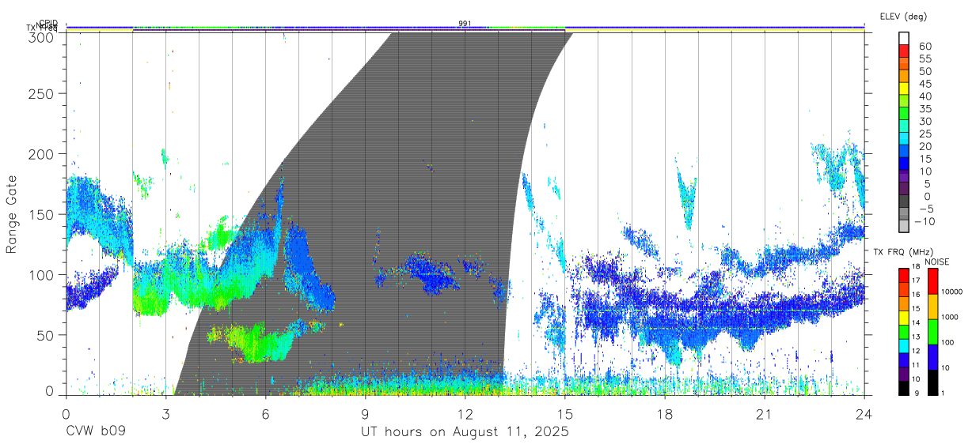Image resolution: width=972 pixels, height=448 pixels.
Task: Click the '25' label on the ELEV scale
Action: 925,134
